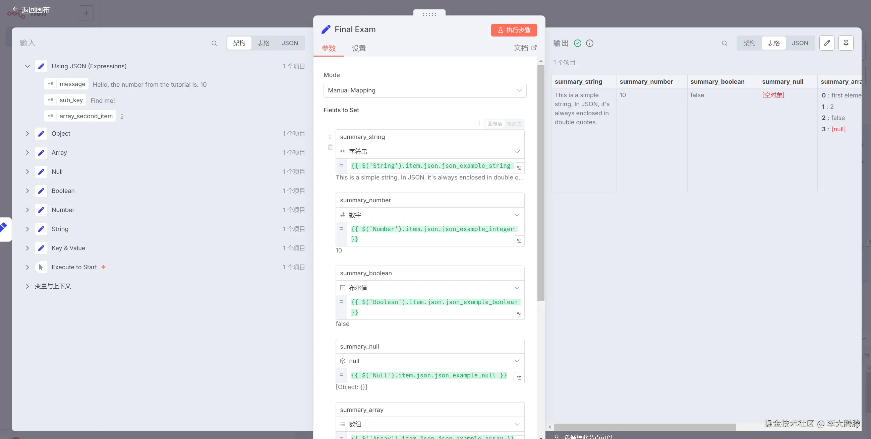Switch to the 设置 settings tab

coord(359,48)
